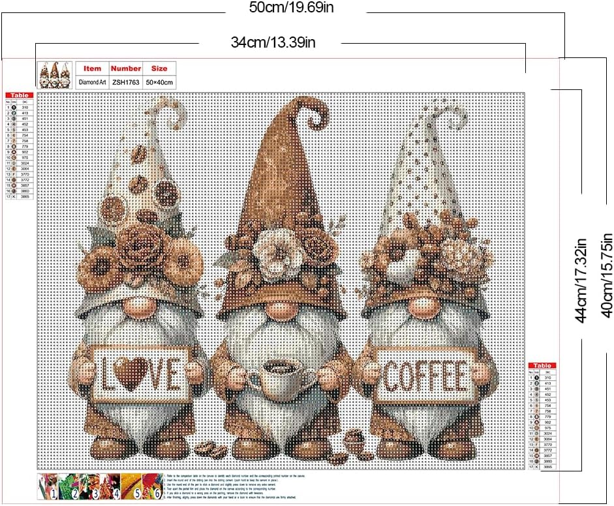614x506 pixels.
Task: Click the ZSH1763 product number cell
Action: pos(126,82)
